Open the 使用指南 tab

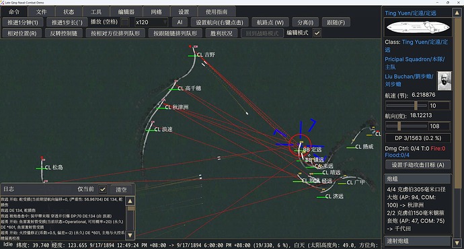pos(217,12)
